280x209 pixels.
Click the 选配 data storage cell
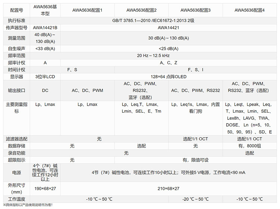pos(141,146)
